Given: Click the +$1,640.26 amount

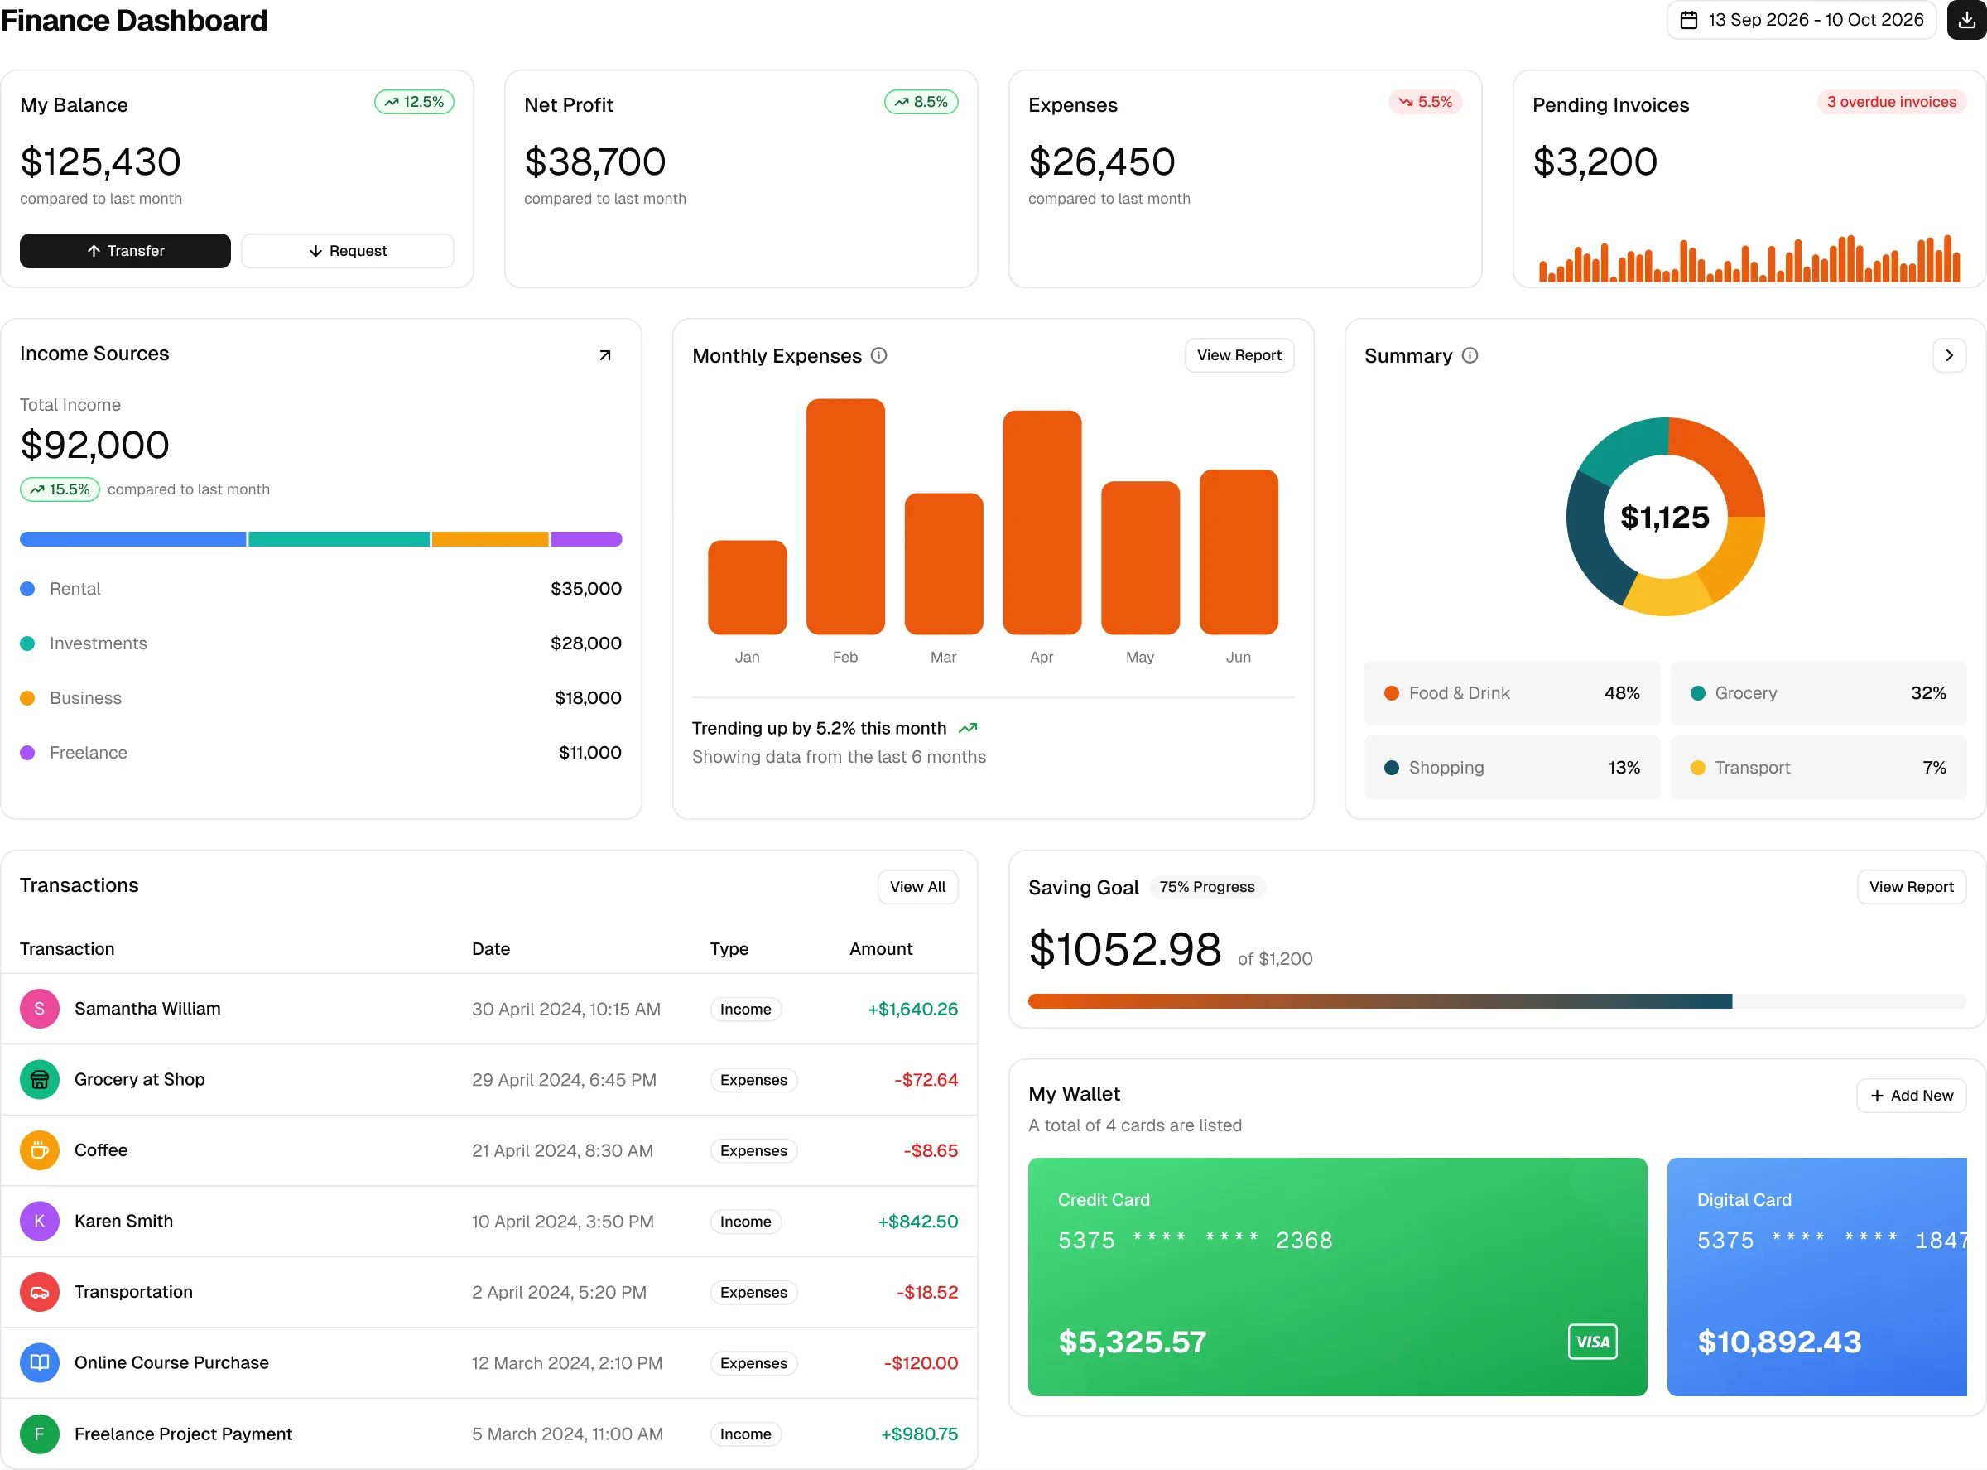Looking at the screenshot, I should pyautogui.click(x=912, y=1008).
